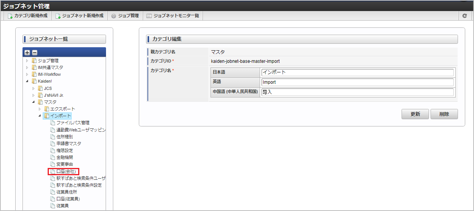Click the 権限設定 document icon

pyautogui.click(x=53, y=150)
